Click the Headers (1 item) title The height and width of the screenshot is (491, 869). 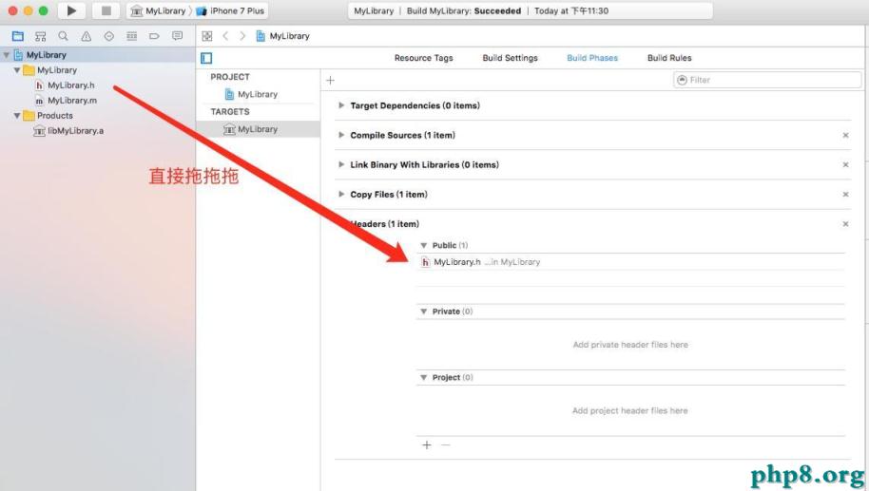click(386, 224)
